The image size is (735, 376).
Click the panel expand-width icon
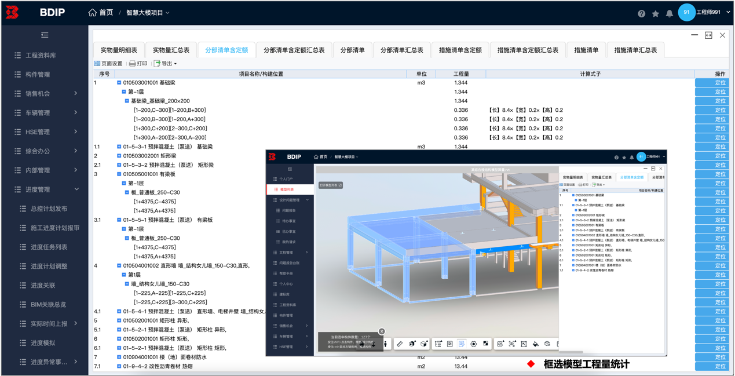click(x=708, y=35)
